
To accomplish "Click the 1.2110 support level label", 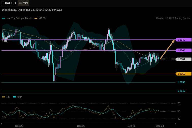I will [x=181, y=91].
